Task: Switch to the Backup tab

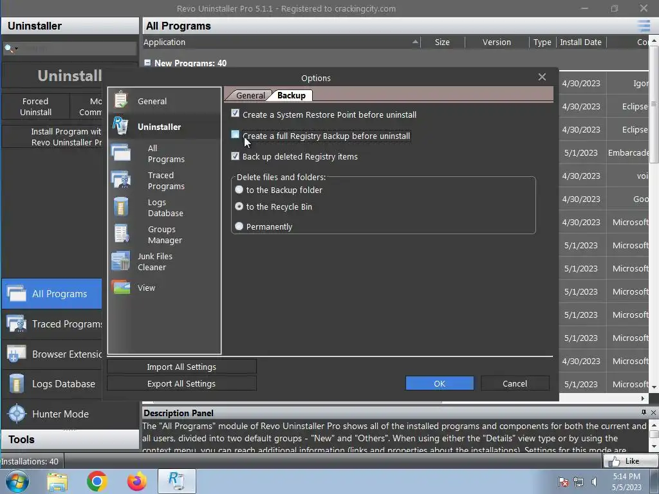Action: (x=292, y=95)
